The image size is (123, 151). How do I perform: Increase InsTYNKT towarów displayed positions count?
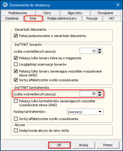pos(100,50)
